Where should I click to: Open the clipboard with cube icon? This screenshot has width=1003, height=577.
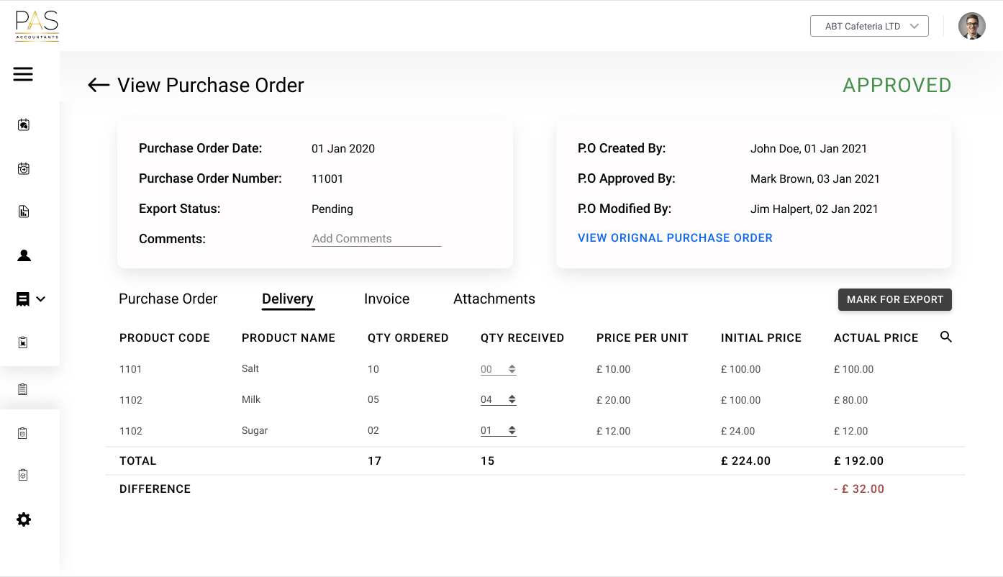coord(23,475)
